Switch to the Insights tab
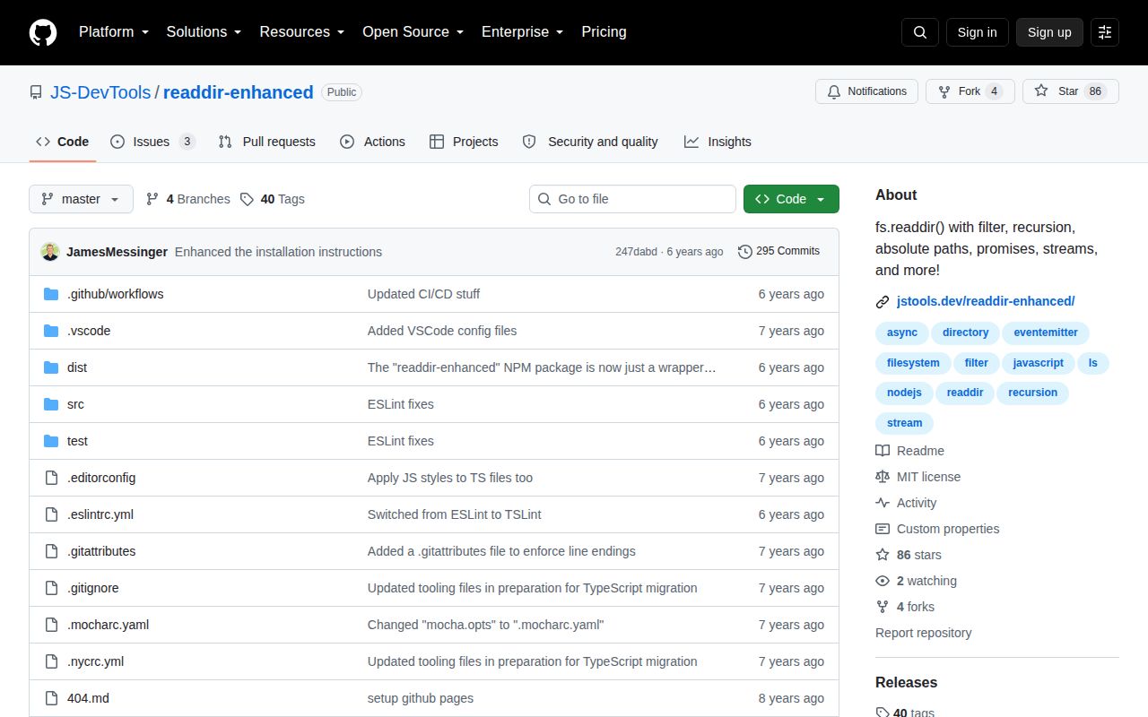Screen dimensions: 1148x717 coord(717,142)
